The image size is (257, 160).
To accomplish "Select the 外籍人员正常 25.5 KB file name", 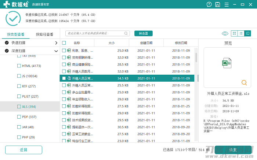I will pyautogui.click(x=83, y=85).
